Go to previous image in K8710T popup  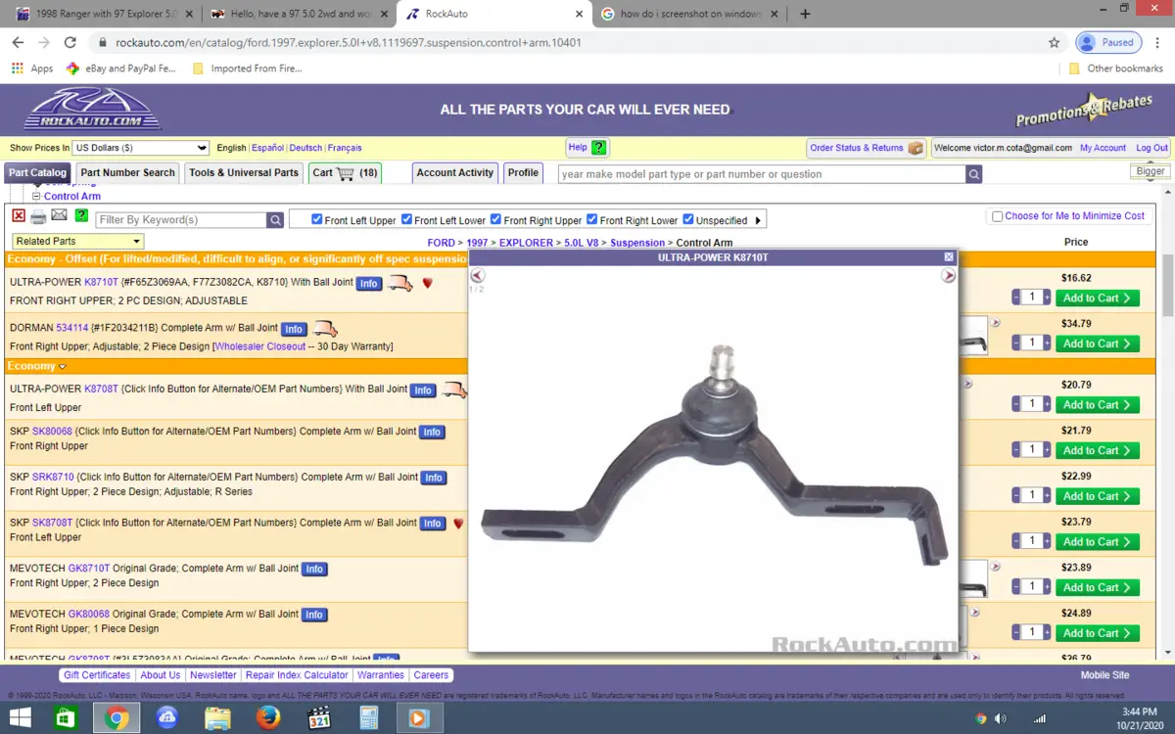(x=478, y=276)
